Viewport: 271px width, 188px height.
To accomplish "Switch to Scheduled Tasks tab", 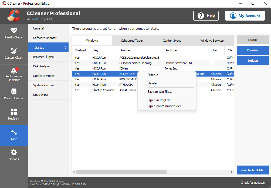I will (132, 41).
